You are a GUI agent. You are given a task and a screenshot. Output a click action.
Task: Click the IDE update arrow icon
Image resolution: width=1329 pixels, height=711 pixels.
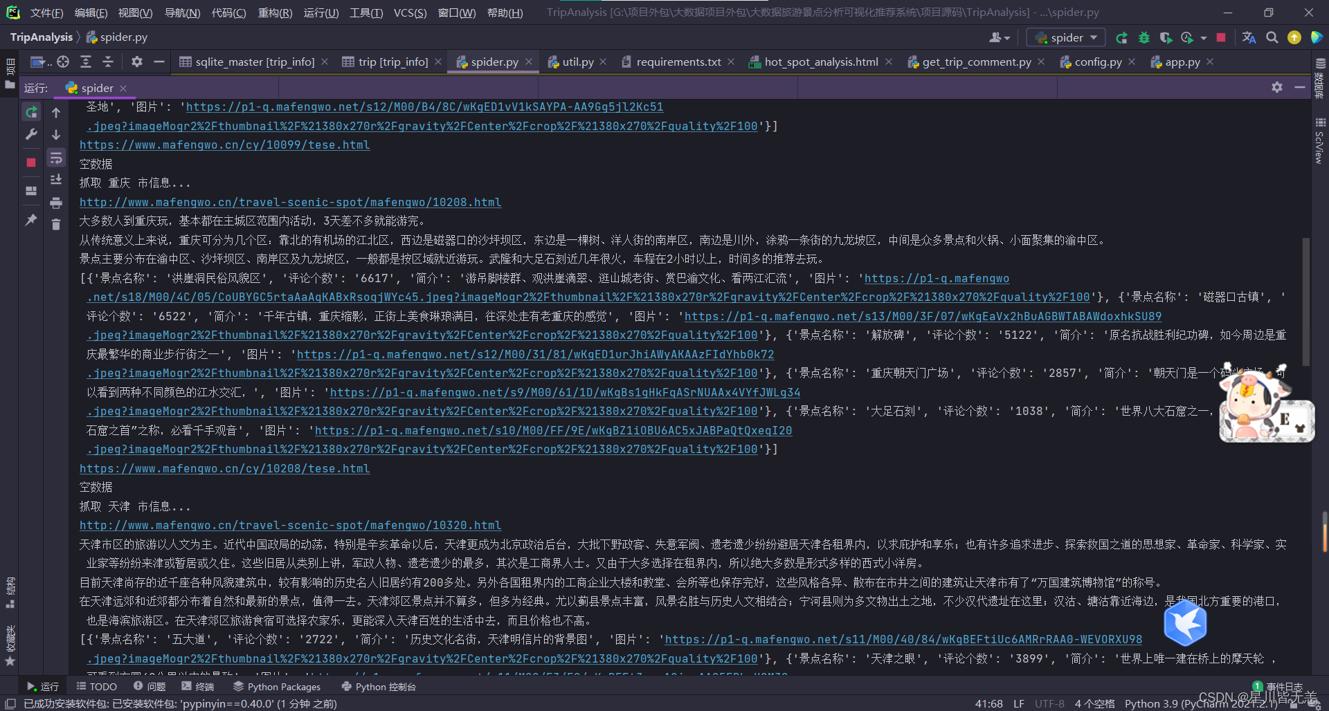coord(1294,37)
